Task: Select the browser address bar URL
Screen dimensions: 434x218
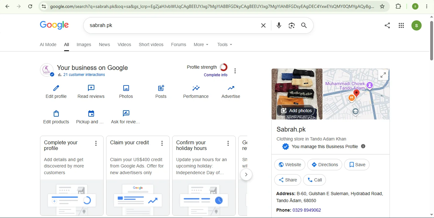Action: (212, 6)
